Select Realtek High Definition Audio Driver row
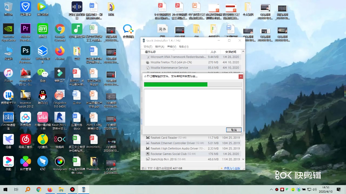 (x=191, y=148)
